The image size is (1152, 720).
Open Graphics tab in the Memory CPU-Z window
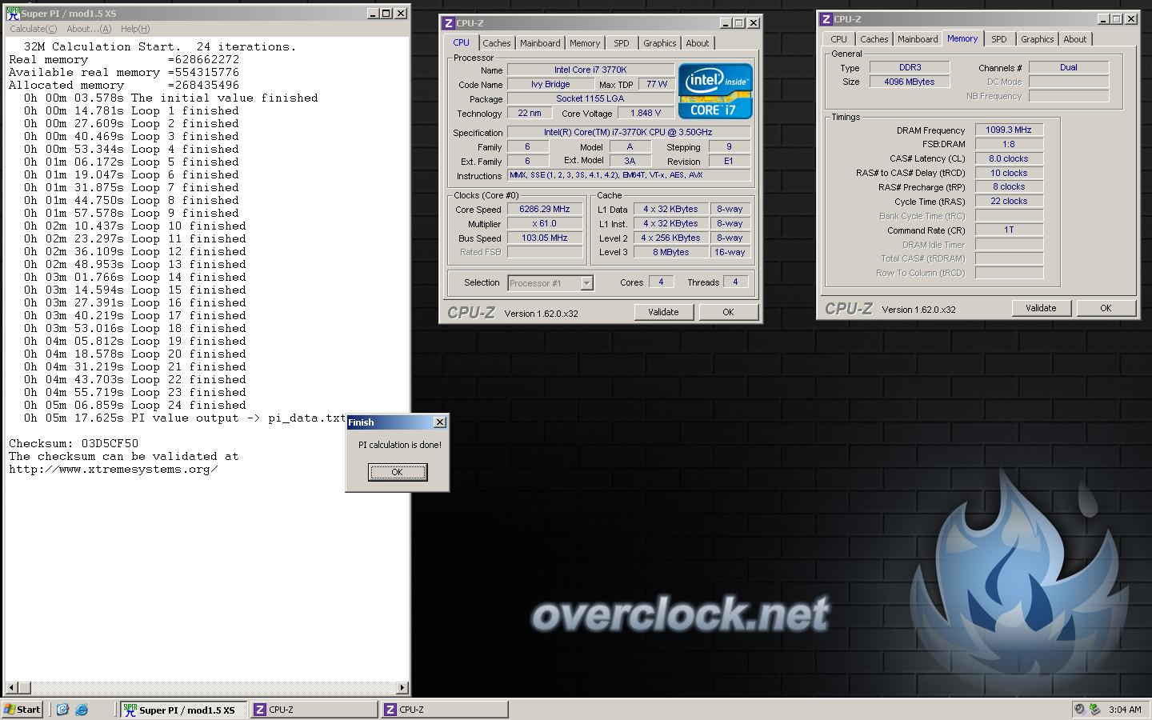pyautogui.click(x=1038, y=39)
